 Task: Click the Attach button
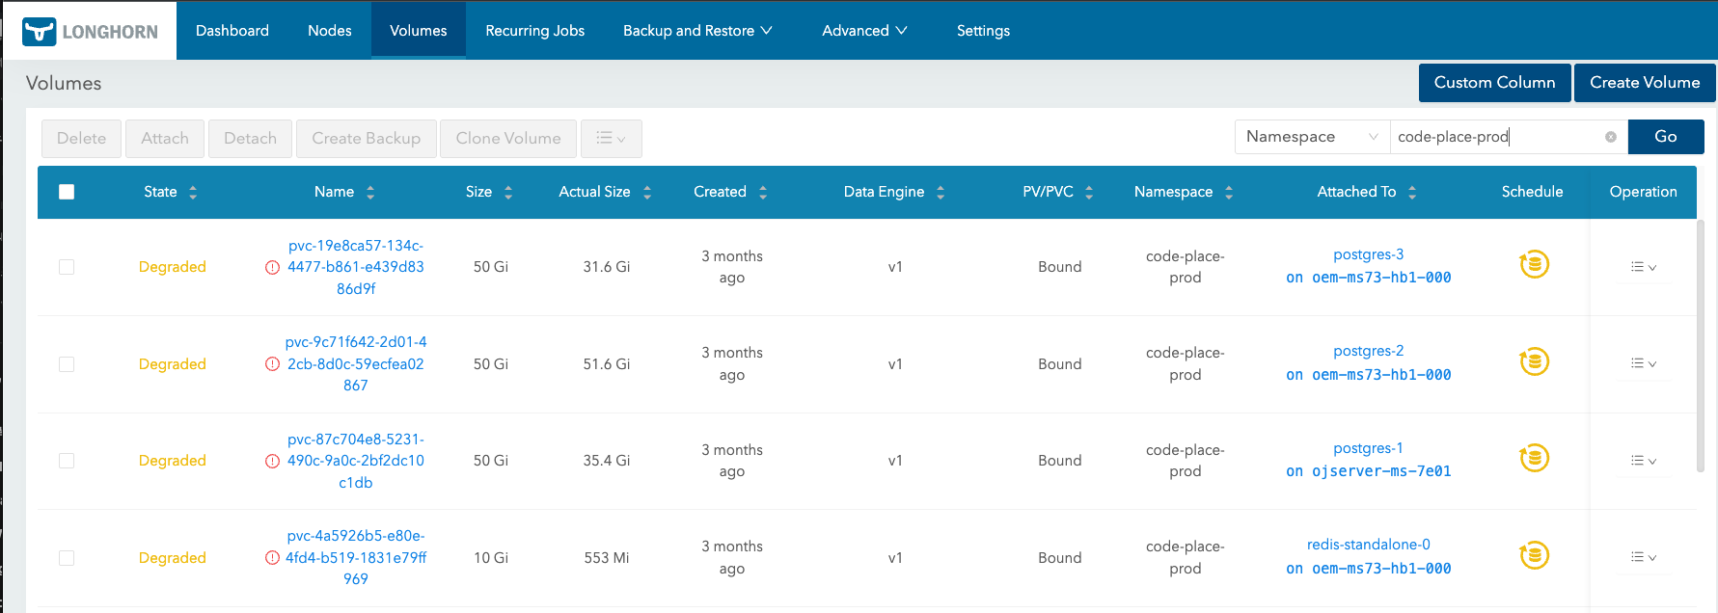pyautogui.click(x=165, y=139)
